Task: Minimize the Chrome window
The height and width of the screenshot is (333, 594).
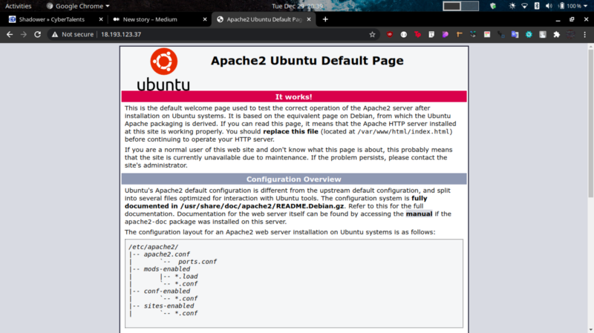Action: (558, 20)
